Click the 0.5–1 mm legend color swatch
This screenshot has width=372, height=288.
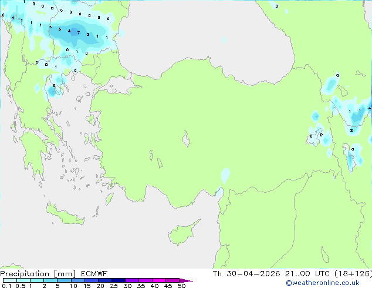point(23,280)
